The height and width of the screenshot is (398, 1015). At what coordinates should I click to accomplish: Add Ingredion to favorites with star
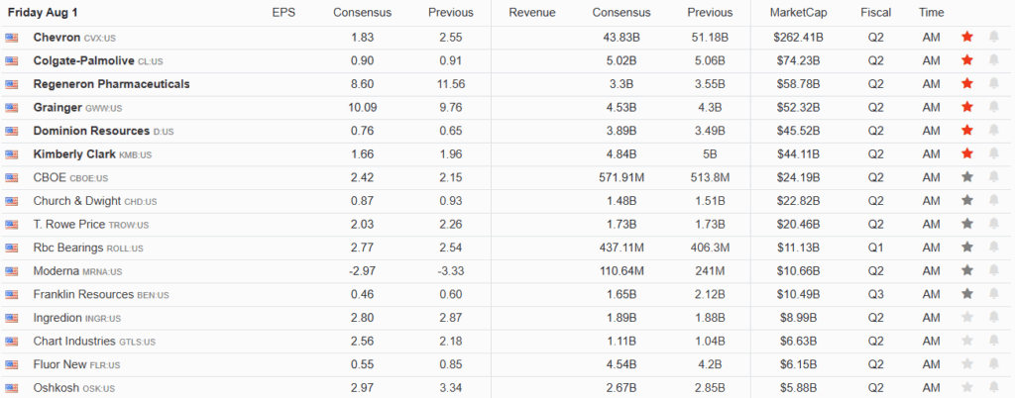[x=967, y=318]
